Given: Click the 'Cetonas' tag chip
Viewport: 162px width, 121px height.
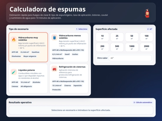Looking at the screenshot, I should tap(15, 86).
